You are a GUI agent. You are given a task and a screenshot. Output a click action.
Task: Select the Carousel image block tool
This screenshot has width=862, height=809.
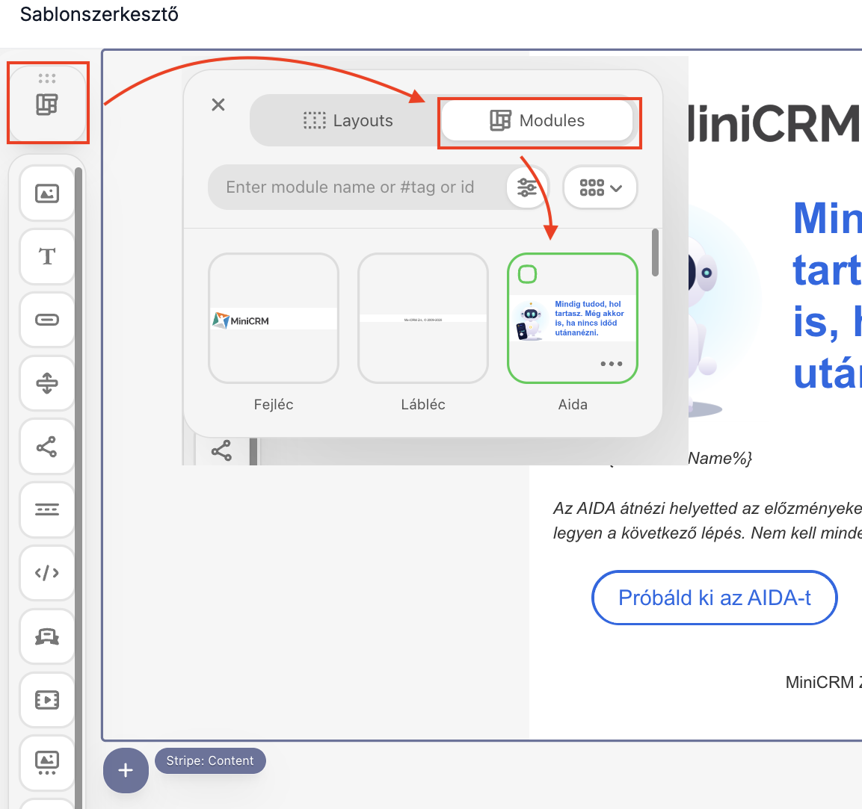[47, 763]
